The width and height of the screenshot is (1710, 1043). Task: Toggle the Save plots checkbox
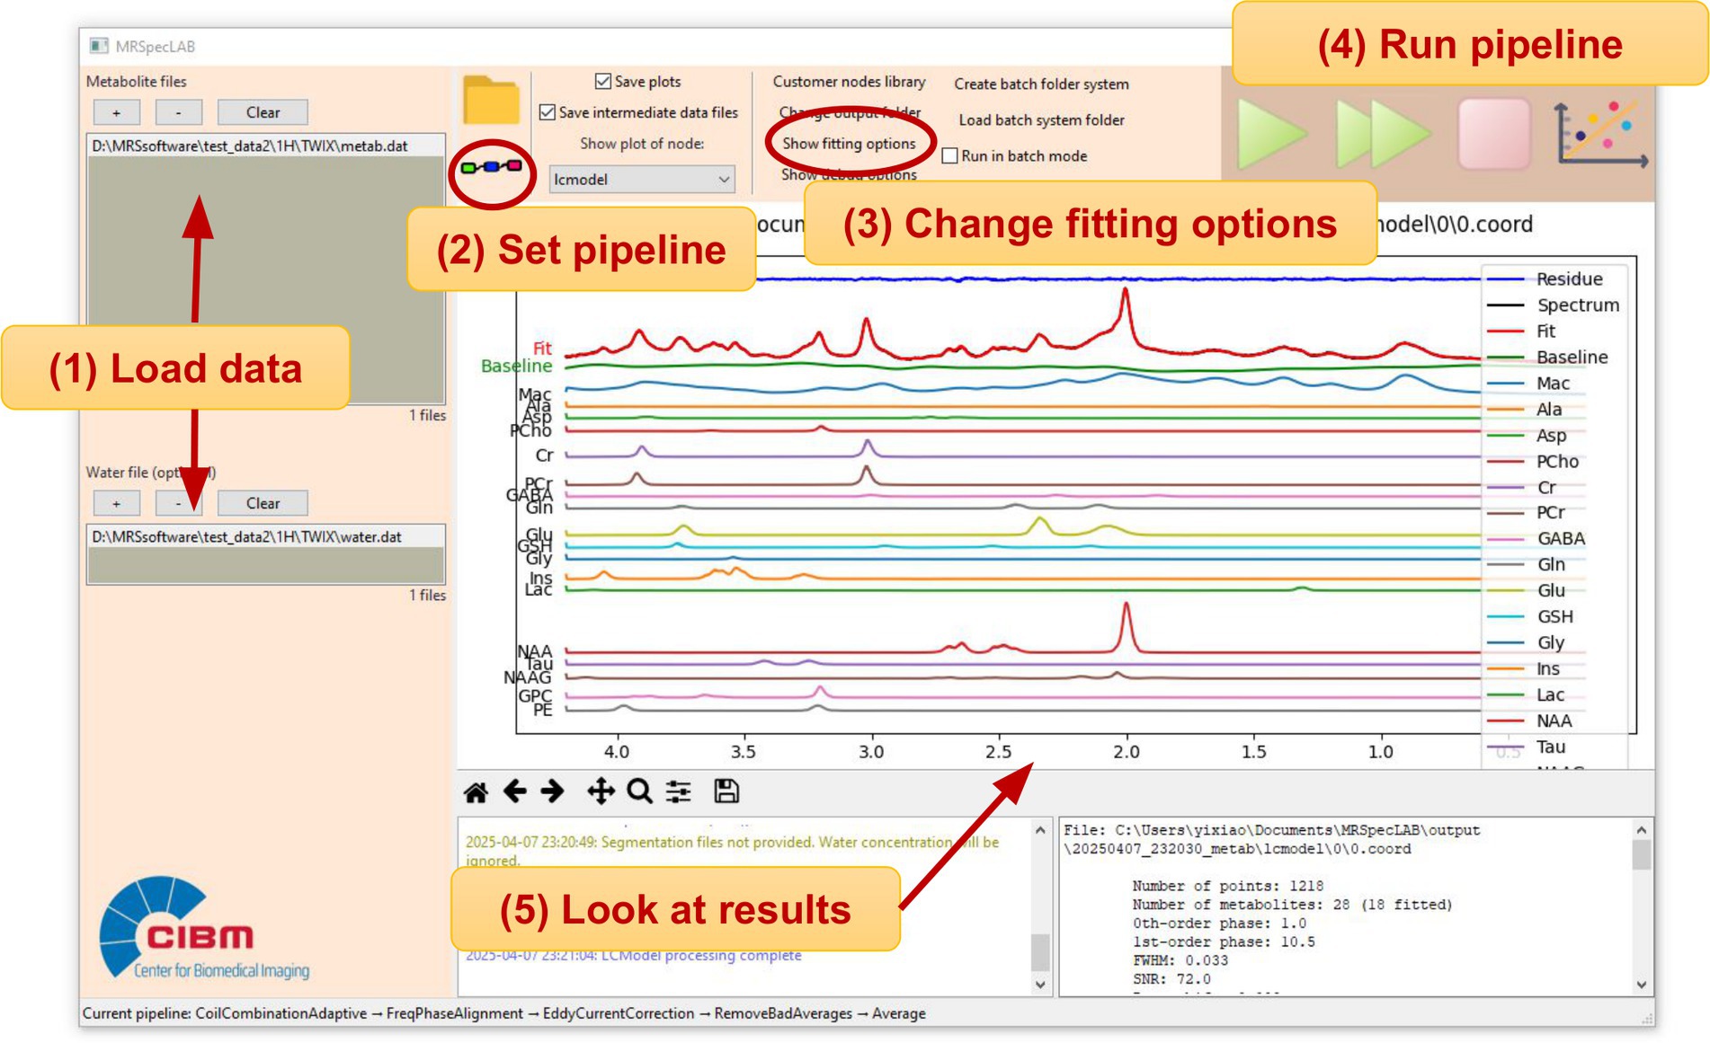pos(603,82)
